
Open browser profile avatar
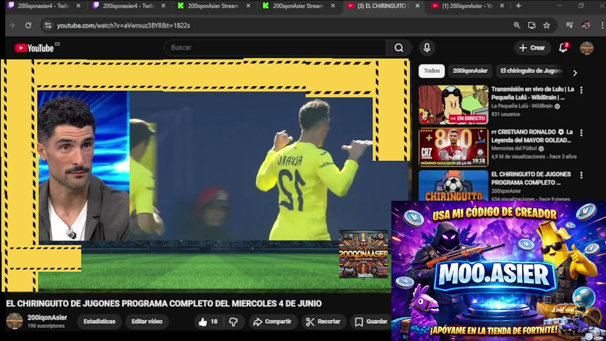tap(586, 25)
